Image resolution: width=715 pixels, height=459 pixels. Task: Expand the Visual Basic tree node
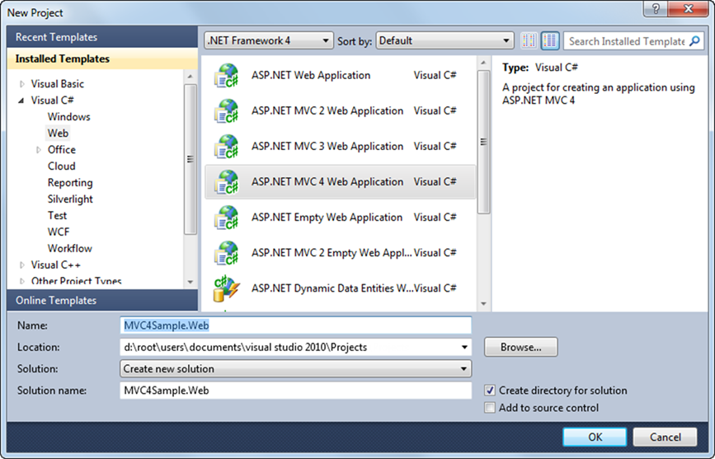click(x=22, y=84)
